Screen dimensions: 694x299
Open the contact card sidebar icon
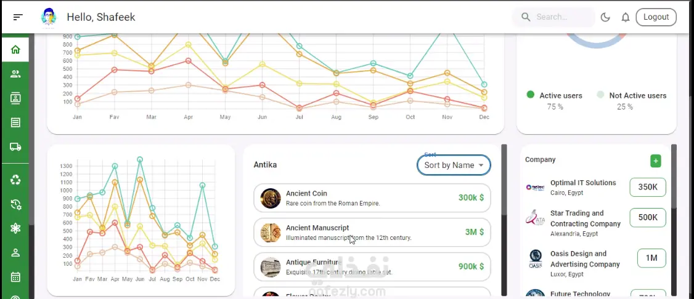pyautogui.click(x=15, y=98)
